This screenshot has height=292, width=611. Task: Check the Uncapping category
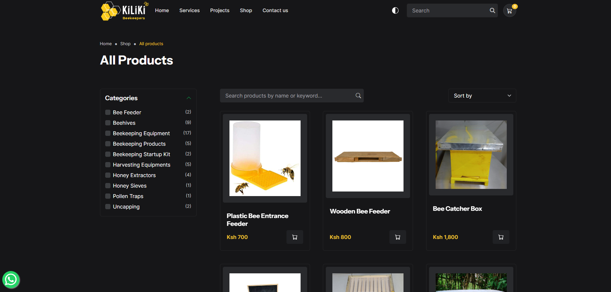point(108,207)
